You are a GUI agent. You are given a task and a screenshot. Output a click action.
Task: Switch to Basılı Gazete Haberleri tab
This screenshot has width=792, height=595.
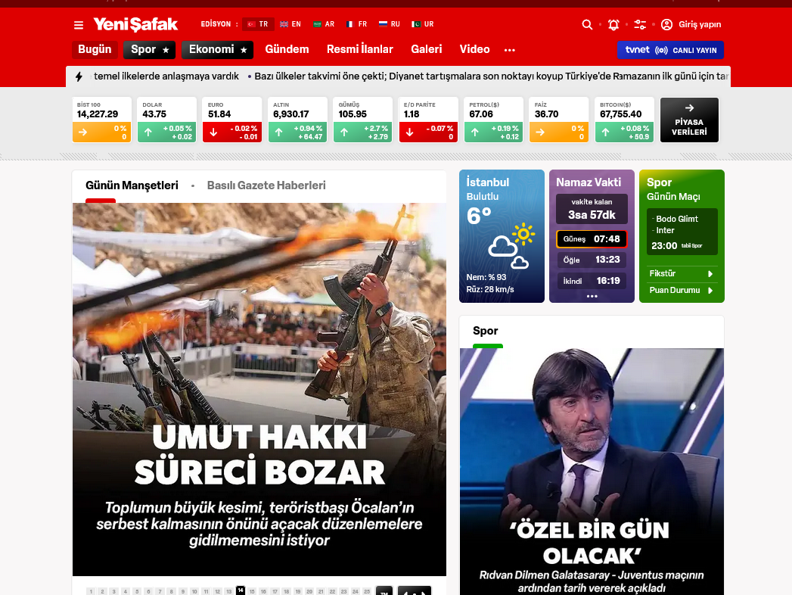[266, 185]
